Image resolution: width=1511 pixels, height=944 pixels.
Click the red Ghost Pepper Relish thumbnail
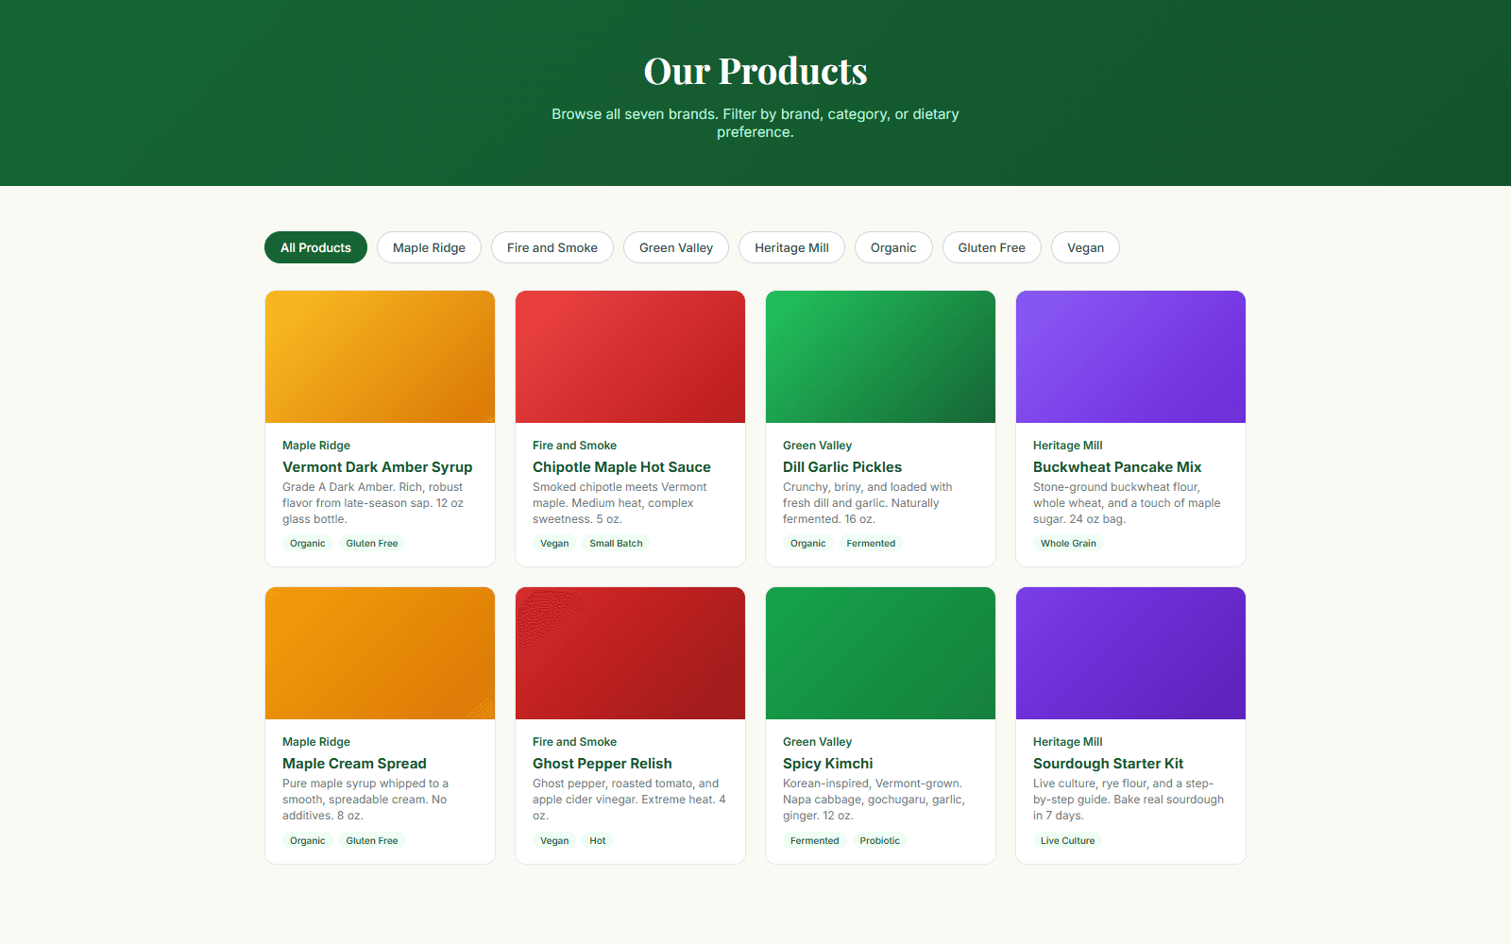point(630,652)
